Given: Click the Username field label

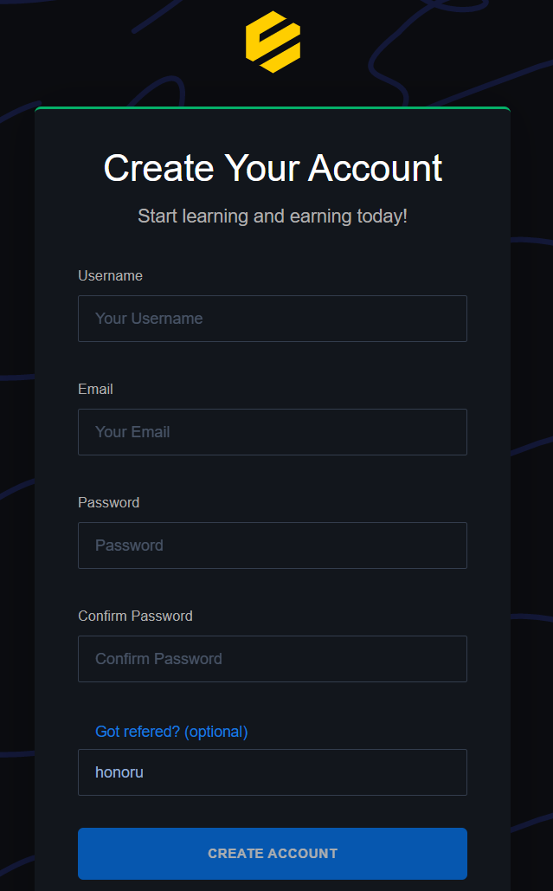Looking at the screenshot, I should 110,275.
